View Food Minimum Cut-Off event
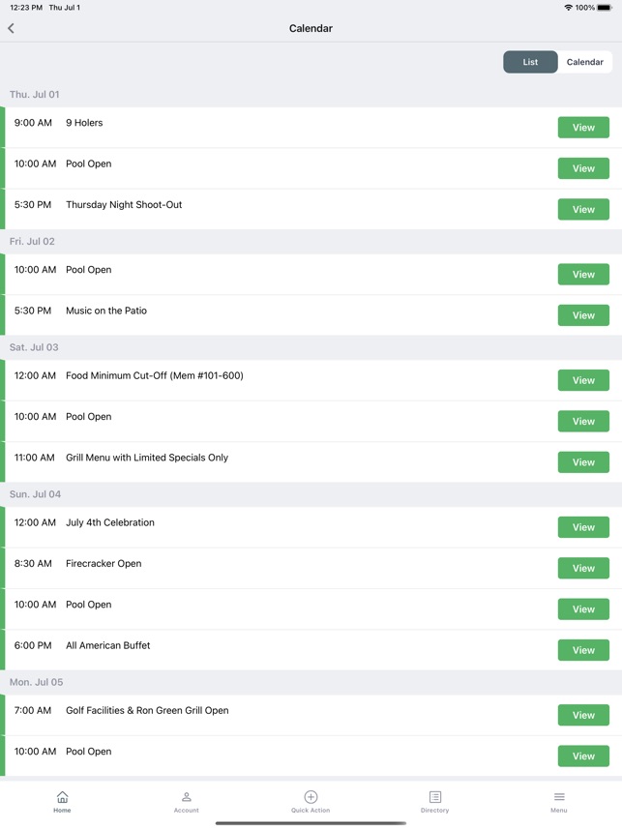Image resolution: width=622 pixels, height=830 pixels. (583, 380)
